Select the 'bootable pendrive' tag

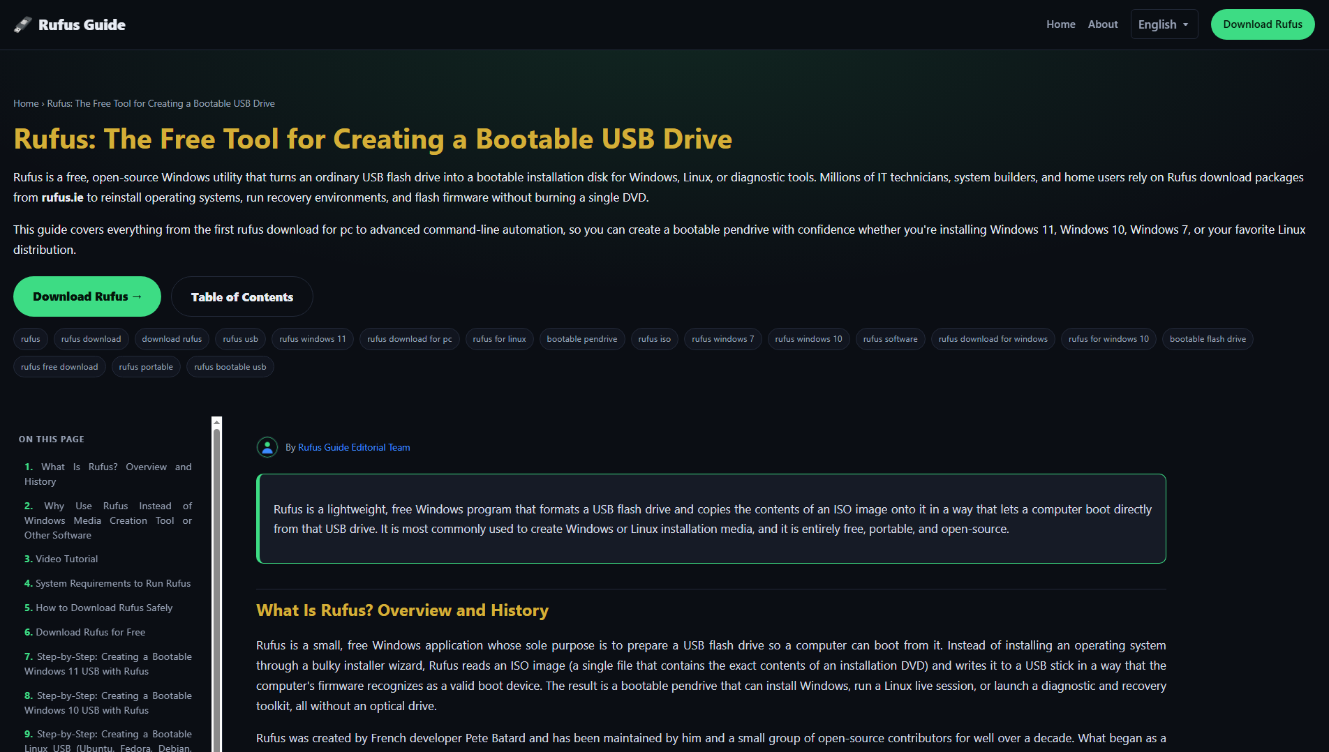click(582, 339)
